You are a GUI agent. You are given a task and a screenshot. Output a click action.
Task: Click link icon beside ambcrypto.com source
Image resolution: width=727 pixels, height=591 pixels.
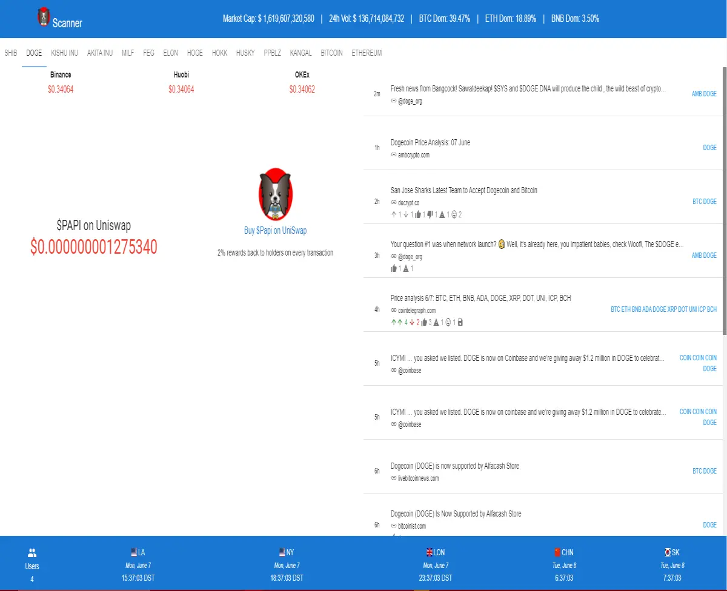coord(394,155)
